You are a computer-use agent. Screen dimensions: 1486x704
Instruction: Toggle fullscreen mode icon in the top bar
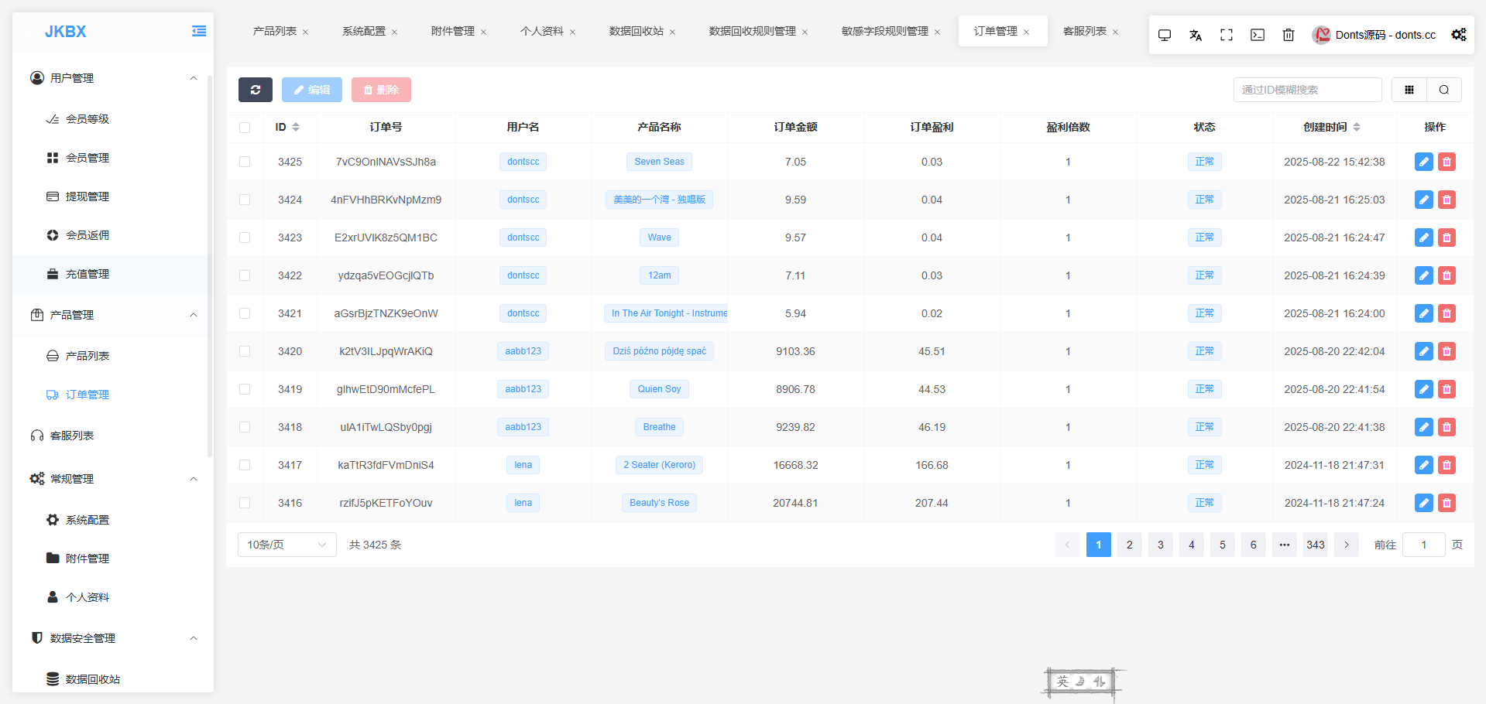[1227, 35]
